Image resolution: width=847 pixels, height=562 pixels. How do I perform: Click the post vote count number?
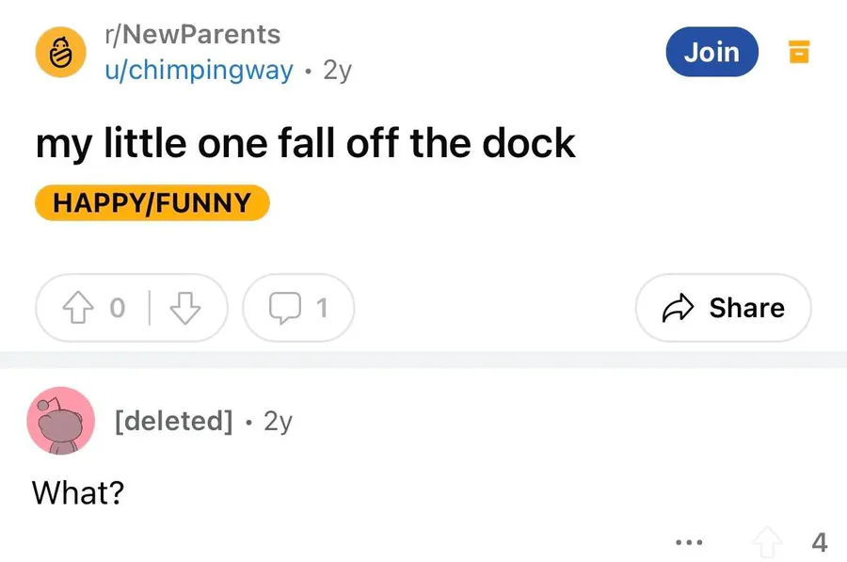coord(118,308)
